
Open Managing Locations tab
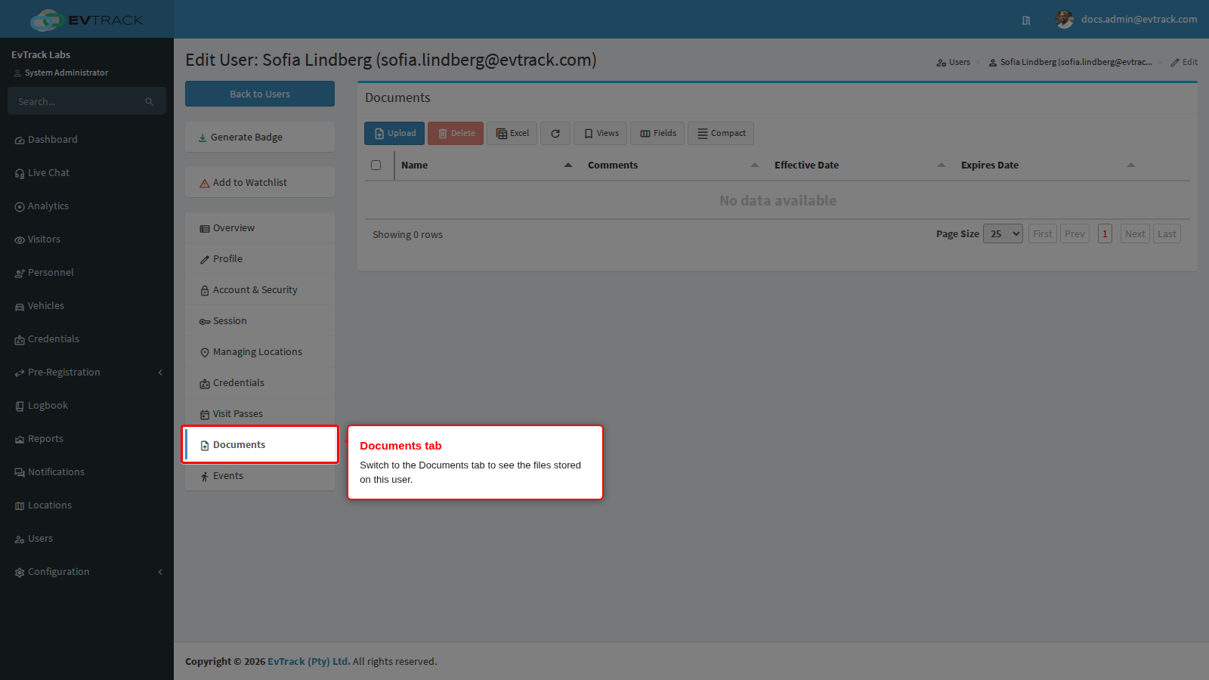(x=260, y=352)
